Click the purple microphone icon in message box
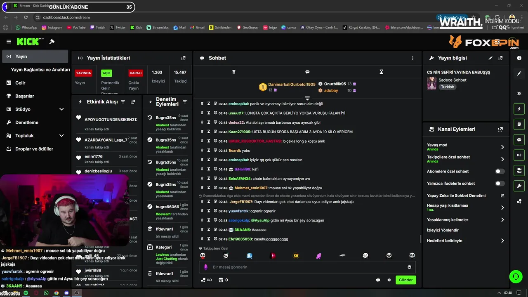This screenshot has width=528, height=297. point(206,267)
